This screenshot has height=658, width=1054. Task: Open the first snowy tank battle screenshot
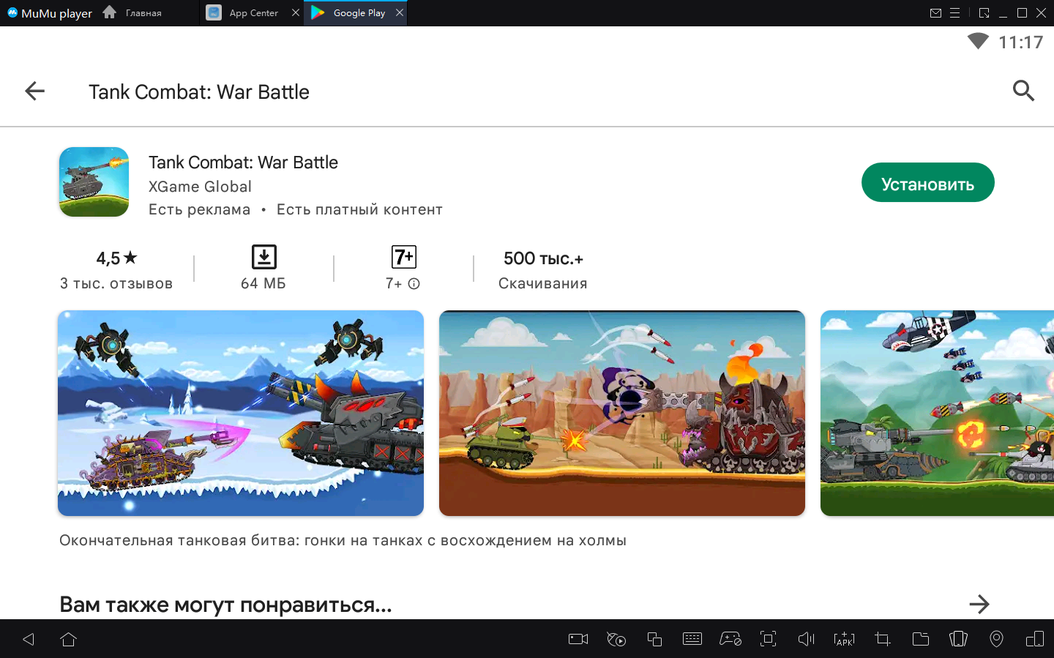241,413
